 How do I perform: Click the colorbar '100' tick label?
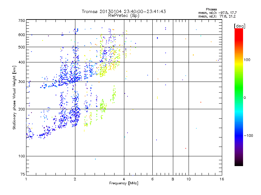(247, 60)
